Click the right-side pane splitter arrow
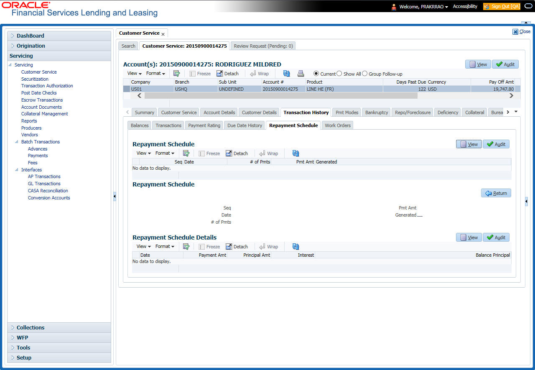The width and height of the screenshot is (535, 370). click(x=527, y=202)
